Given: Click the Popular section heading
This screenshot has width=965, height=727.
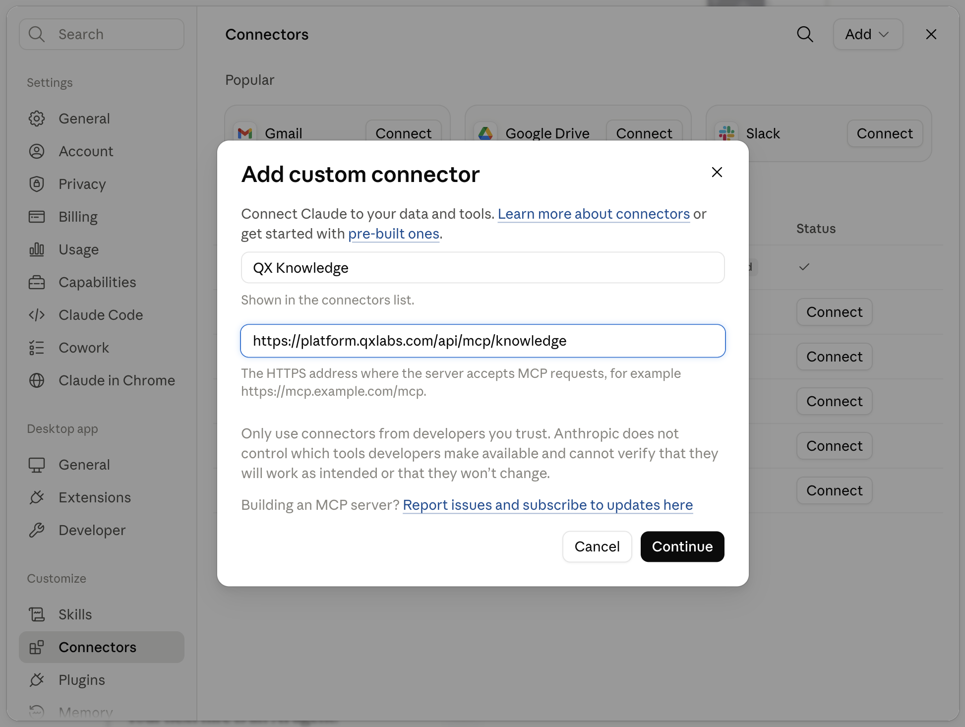Looking at the screenshot, I should tap(249, 80).
